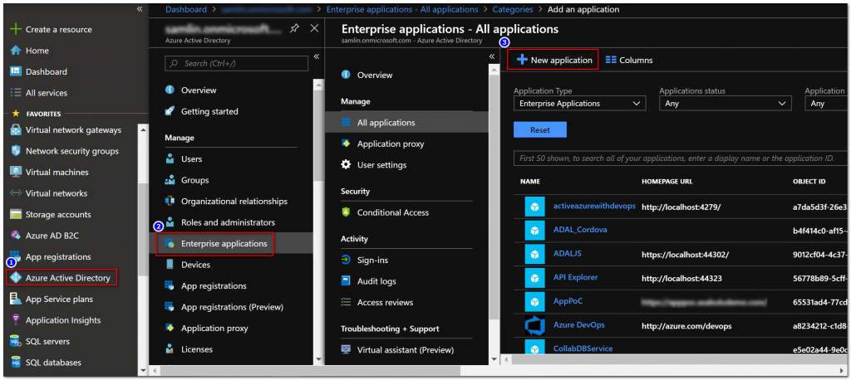Screen dimensions: 851x380
Task: Click the Azure AD B2C icon
Action: tap(16, 236)
